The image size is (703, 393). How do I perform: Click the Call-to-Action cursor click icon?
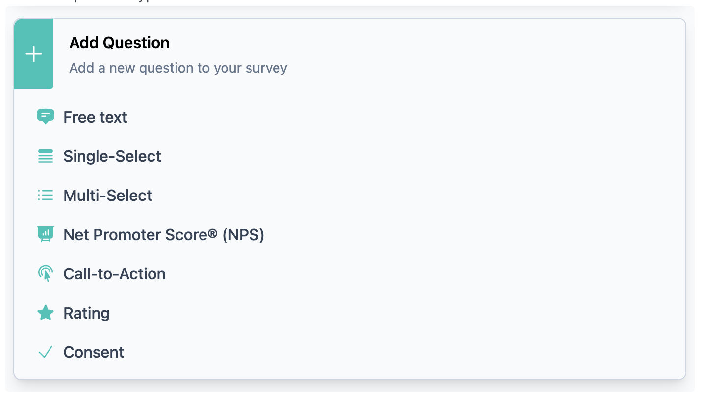pyautogui.click(x=45, y=273)
